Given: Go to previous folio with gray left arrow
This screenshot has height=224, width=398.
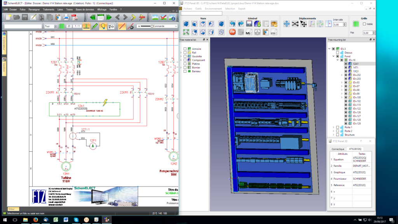Looking at the screenshot, I should coord(117,17).
